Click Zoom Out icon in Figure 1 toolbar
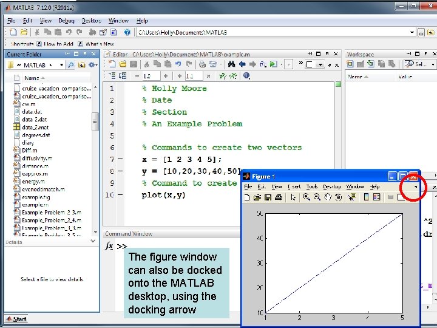Image resolution: width=437 pixels, height=328 pixels. [317, 197]
